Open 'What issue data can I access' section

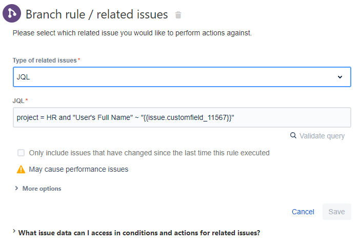[x=139, y=233]
